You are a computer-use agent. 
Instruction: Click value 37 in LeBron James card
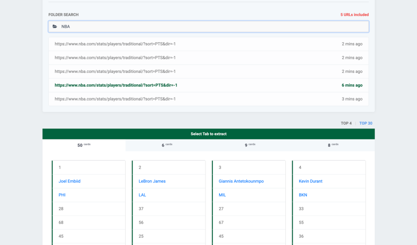tap(141, 209)
